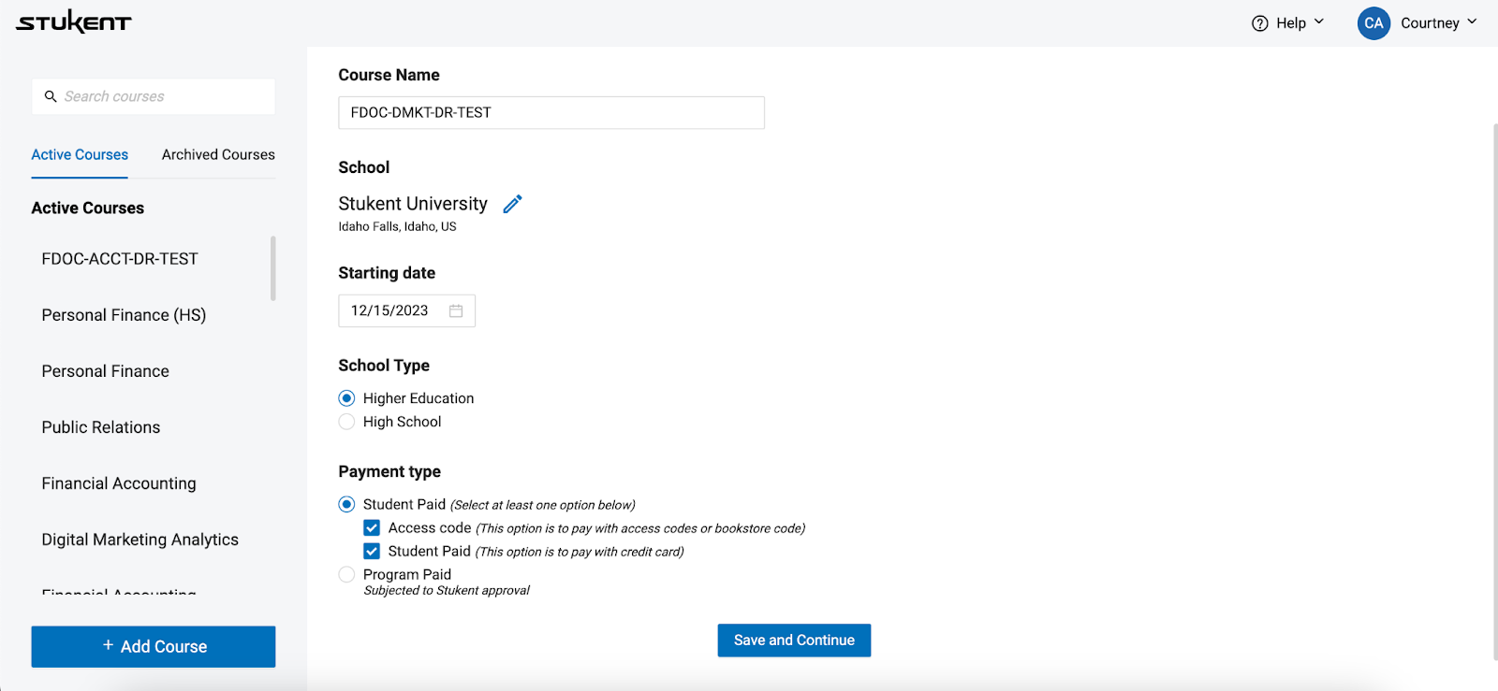The image size is (1498, 691).
Task: Switch to Active Courses tab
Action: coord(80,154)
